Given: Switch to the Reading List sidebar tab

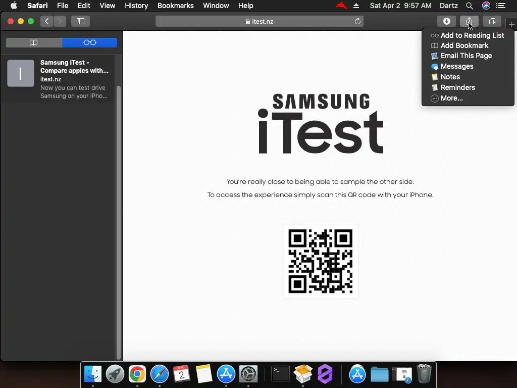Looking at the screenshot, I should tap(90, 42).
